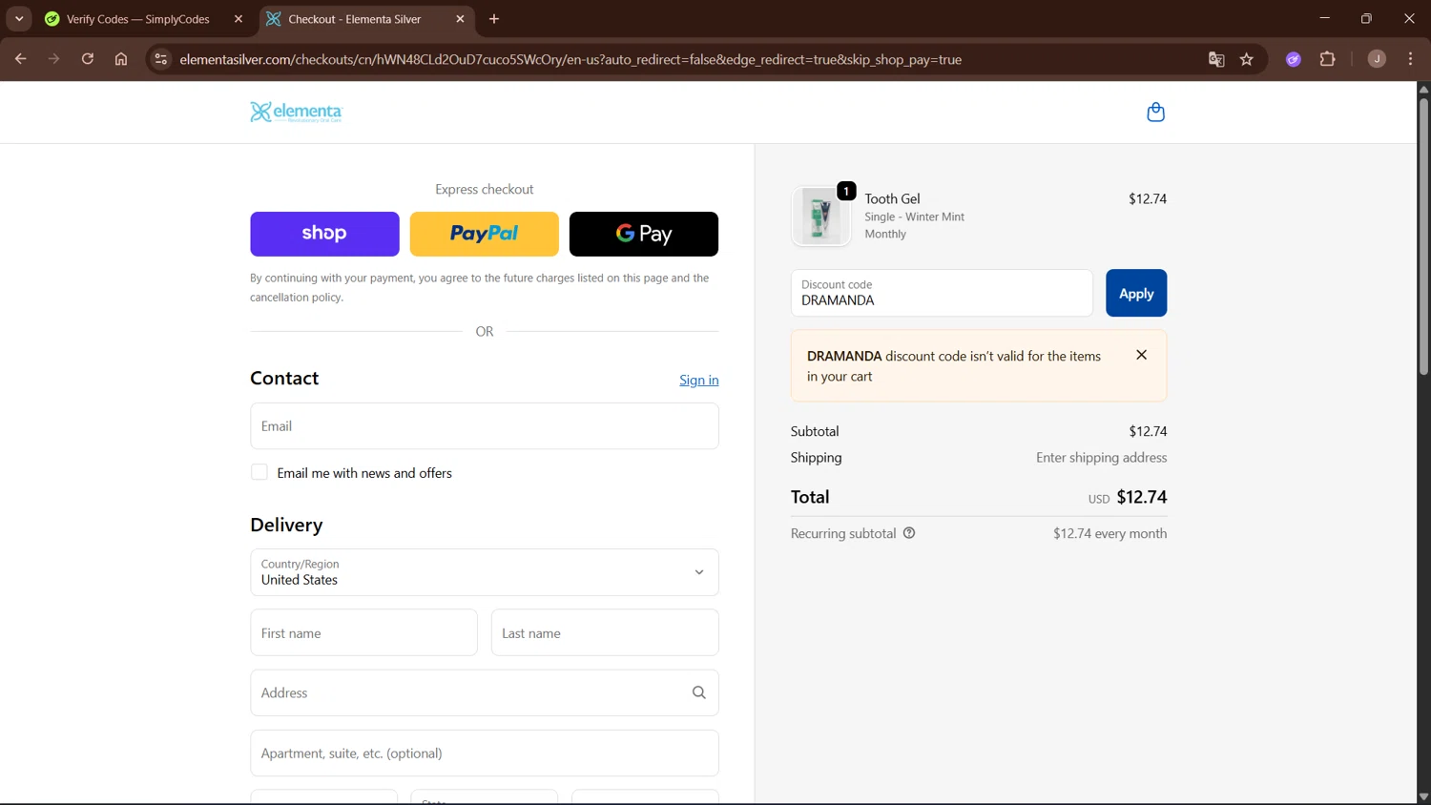Click the scrollbar down arrow
Viewport: 1431px width, 805px height.
coord(1423,796)
